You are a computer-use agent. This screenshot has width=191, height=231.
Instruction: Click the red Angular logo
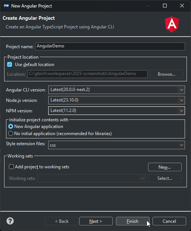[172, 24]
